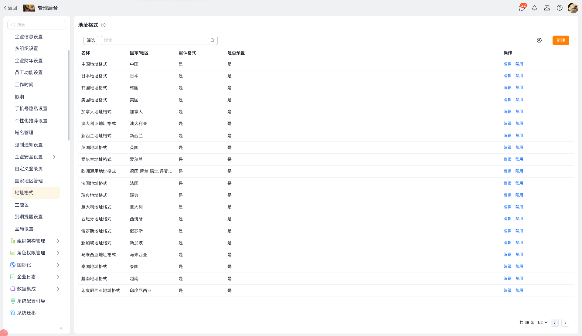Image resolution: width=582 pixels, height=336 pixels.
Task: Open the 1/2 page selector dropdown
Action: pyautogui.click(x=542, y=323)
